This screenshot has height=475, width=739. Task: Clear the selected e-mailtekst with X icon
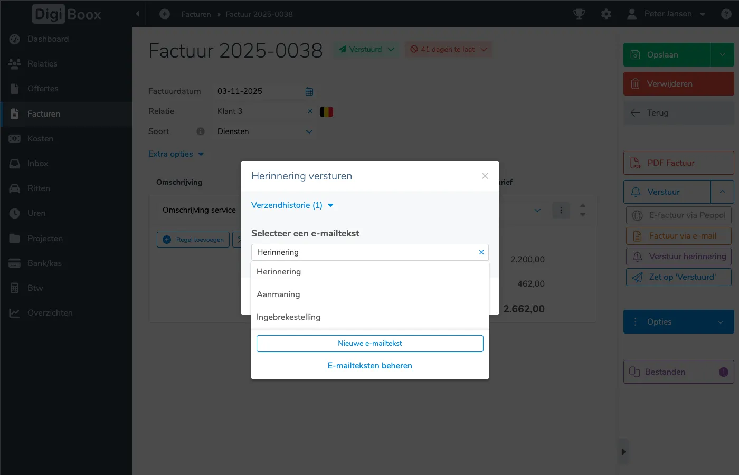tap(481, 252)
